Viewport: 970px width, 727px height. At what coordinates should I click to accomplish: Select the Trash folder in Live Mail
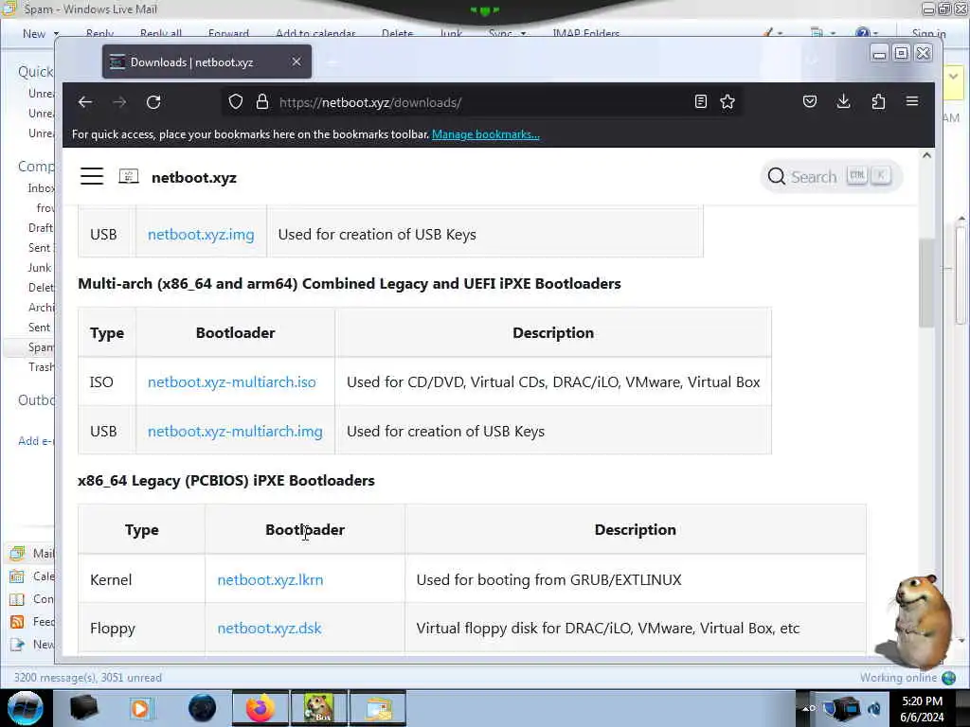click(x=41, y=367)
